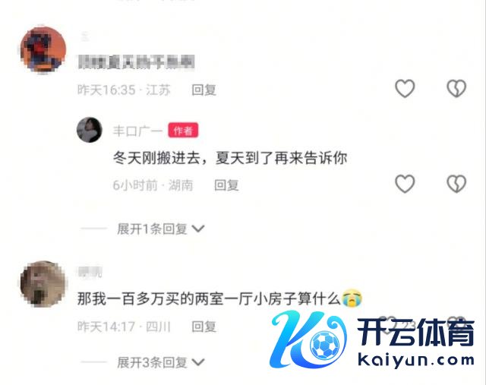
Task: Tap broken heart on author's Hunan reply
Action: (x=456, y=184)
